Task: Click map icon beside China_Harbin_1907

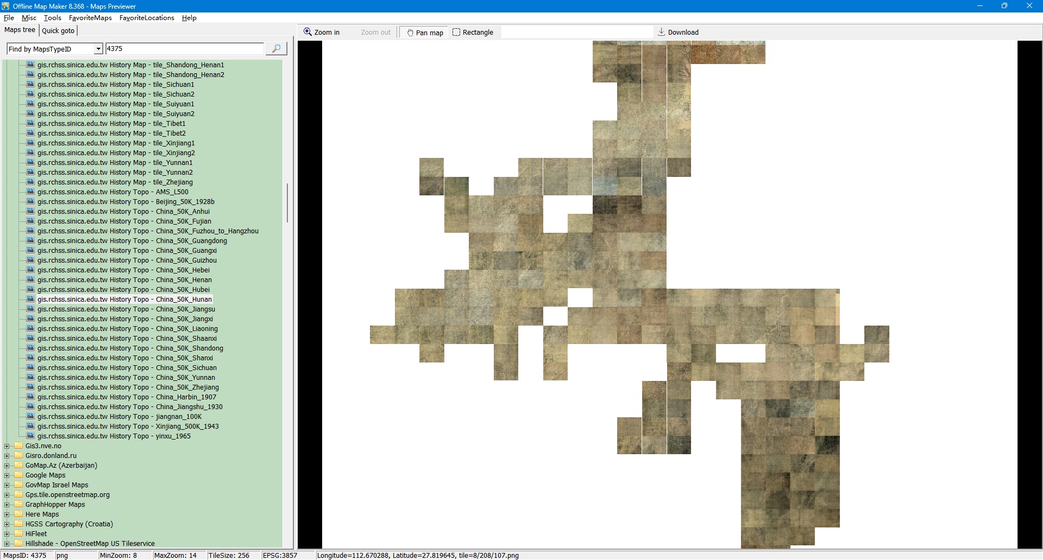Action: pos(30,397)
